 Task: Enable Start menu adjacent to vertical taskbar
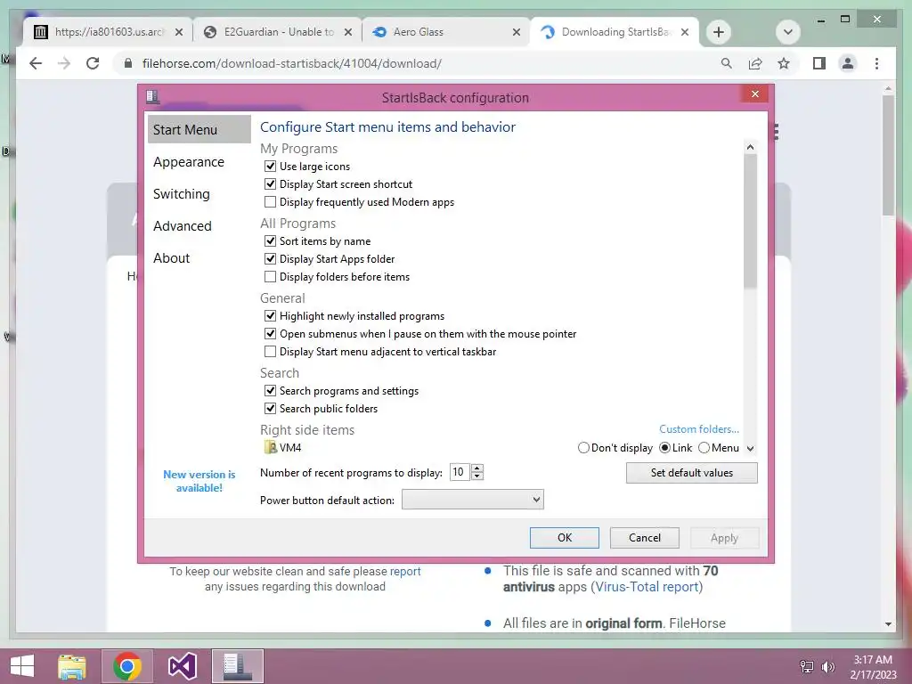pos(270,351)
